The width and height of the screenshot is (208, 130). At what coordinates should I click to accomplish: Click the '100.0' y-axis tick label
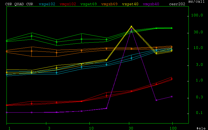(x=197, y=15)
